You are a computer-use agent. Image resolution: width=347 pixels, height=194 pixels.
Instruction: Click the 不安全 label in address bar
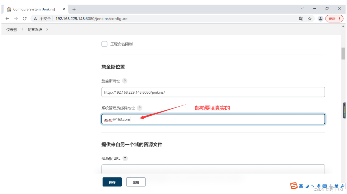point(45,19)
